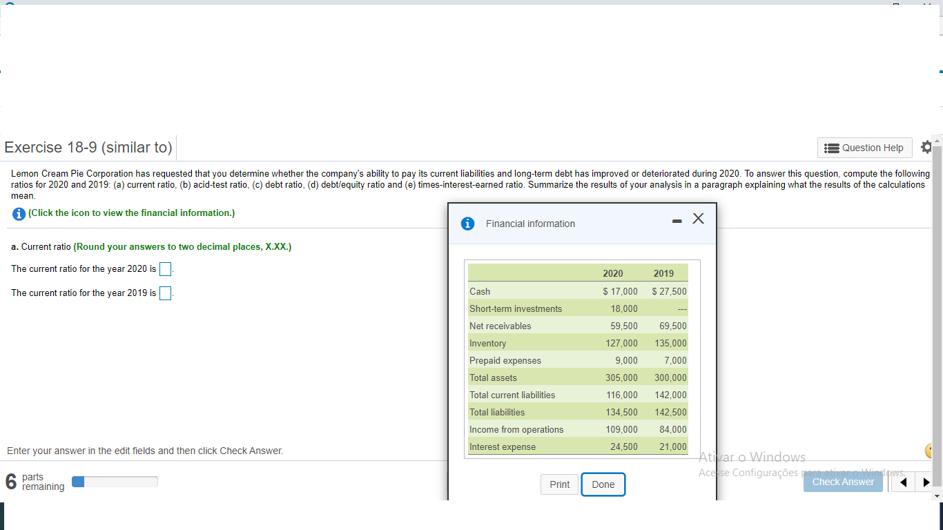
Task: Select the 9,000 prepaid expenses value
Action: coord(626,360)
